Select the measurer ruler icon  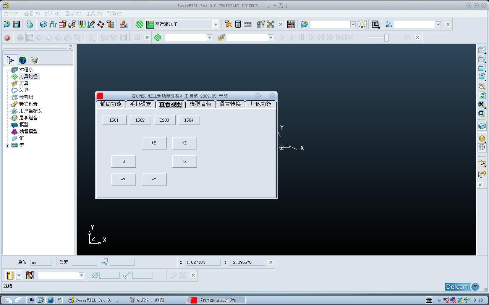pyautogui.click(x=248, y=24)
